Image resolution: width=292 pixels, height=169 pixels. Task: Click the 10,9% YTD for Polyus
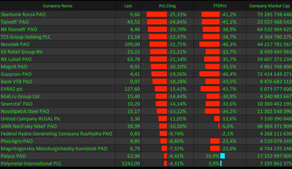point(213,156)
